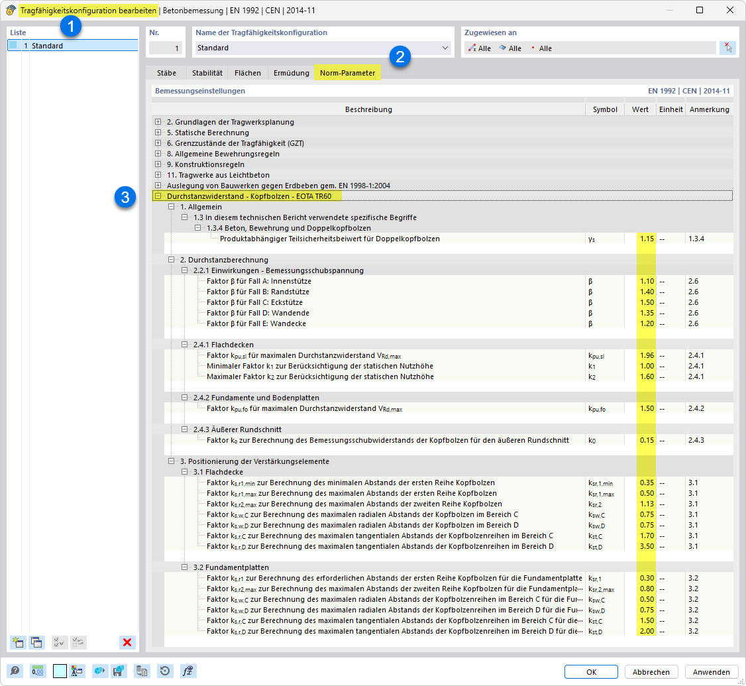Expand 6. Grenzzustände der Tragfähigkeit (GZT)
The height and width of the screenshot is (686, 746).
pyautogui.click(x=158, y=143)
